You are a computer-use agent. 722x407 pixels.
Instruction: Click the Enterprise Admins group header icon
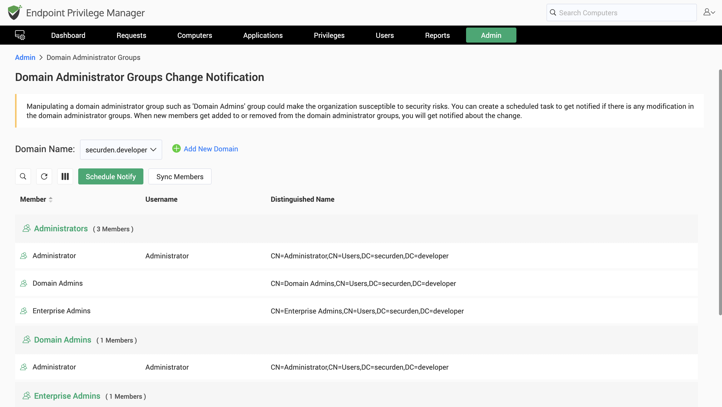26,395
